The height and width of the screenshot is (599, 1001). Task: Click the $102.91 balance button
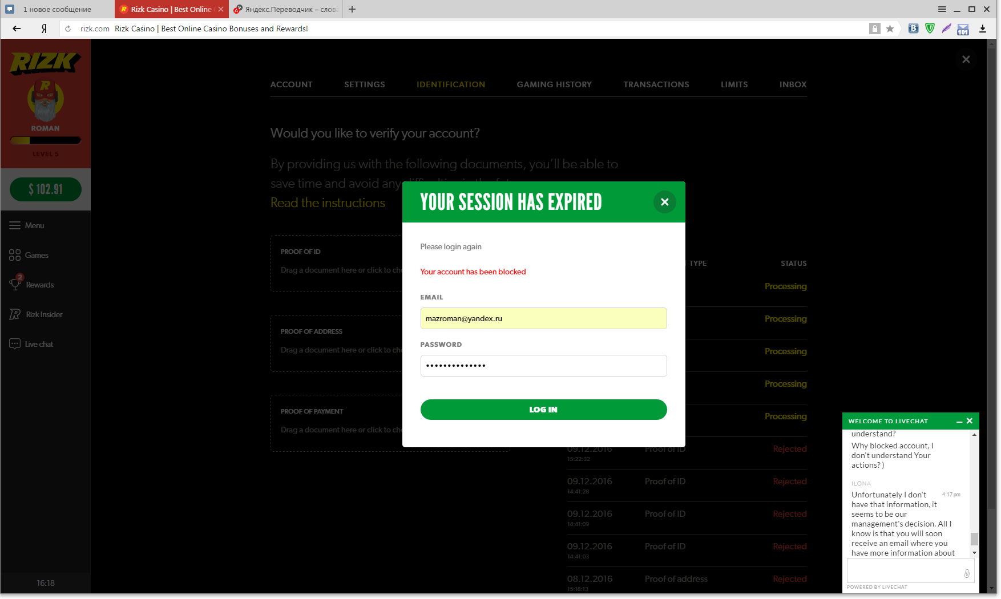(46, 189)
